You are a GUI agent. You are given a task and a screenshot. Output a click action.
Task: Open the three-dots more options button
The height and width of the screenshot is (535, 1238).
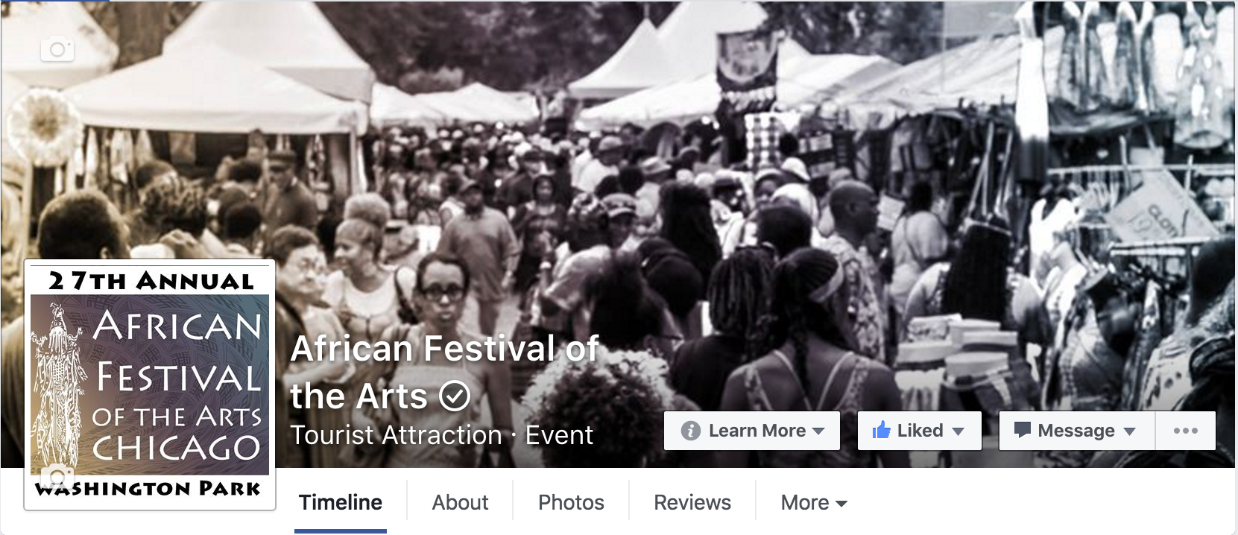coord(1185,431)
